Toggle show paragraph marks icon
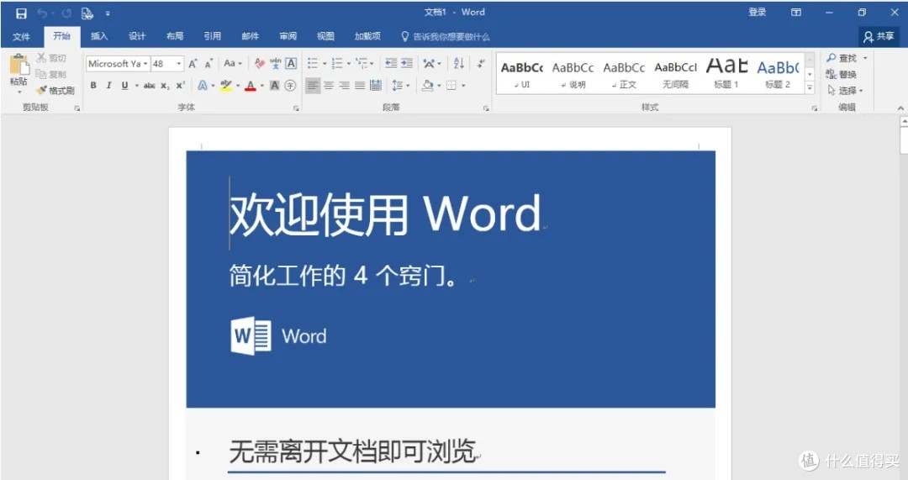 (481, 63)
